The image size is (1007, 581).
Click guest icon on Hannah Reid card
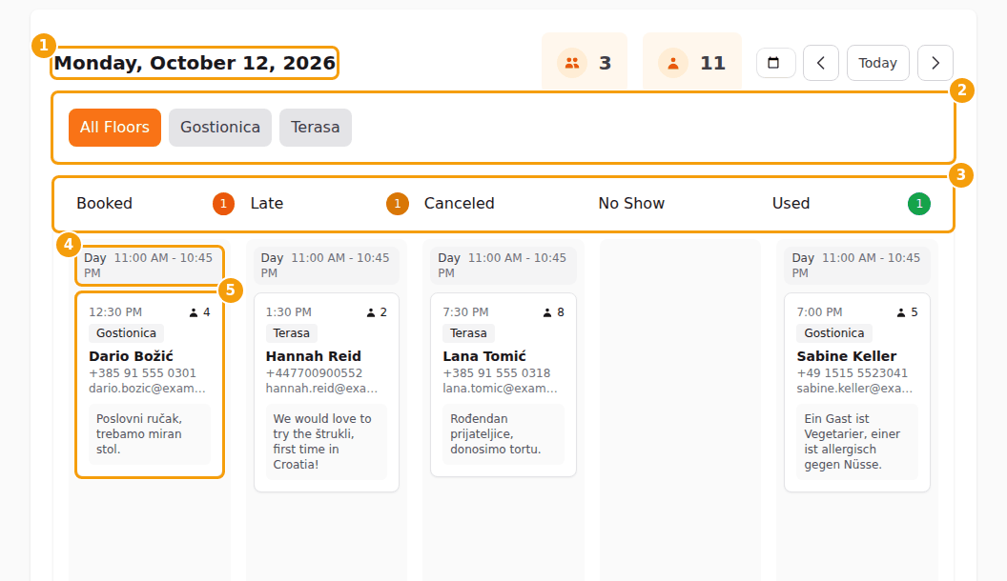pos(371,312)
